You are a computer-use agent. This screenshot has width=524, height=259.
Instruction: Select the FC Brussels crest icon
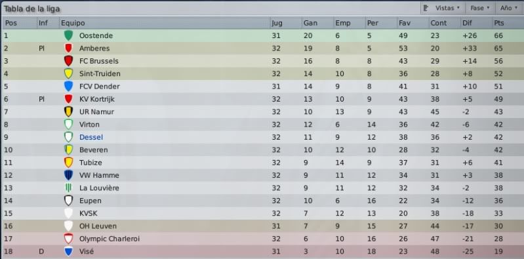[68, 61]
